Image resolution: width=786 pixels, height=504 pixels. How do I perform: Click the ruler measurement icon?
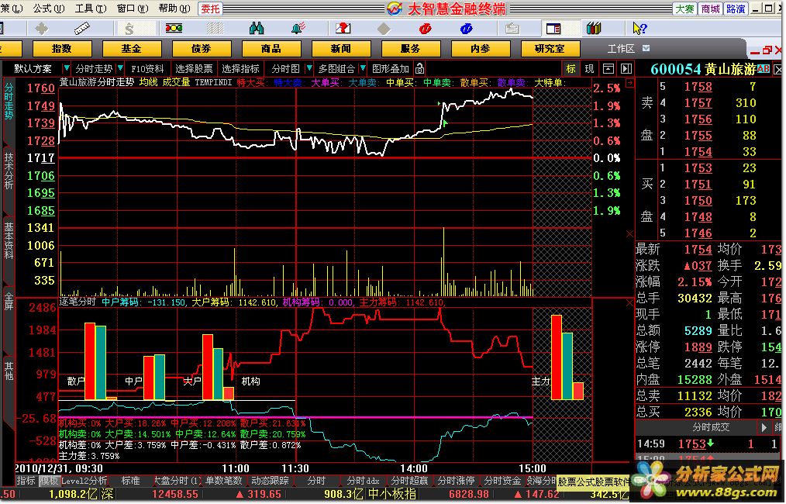point(82,29)
